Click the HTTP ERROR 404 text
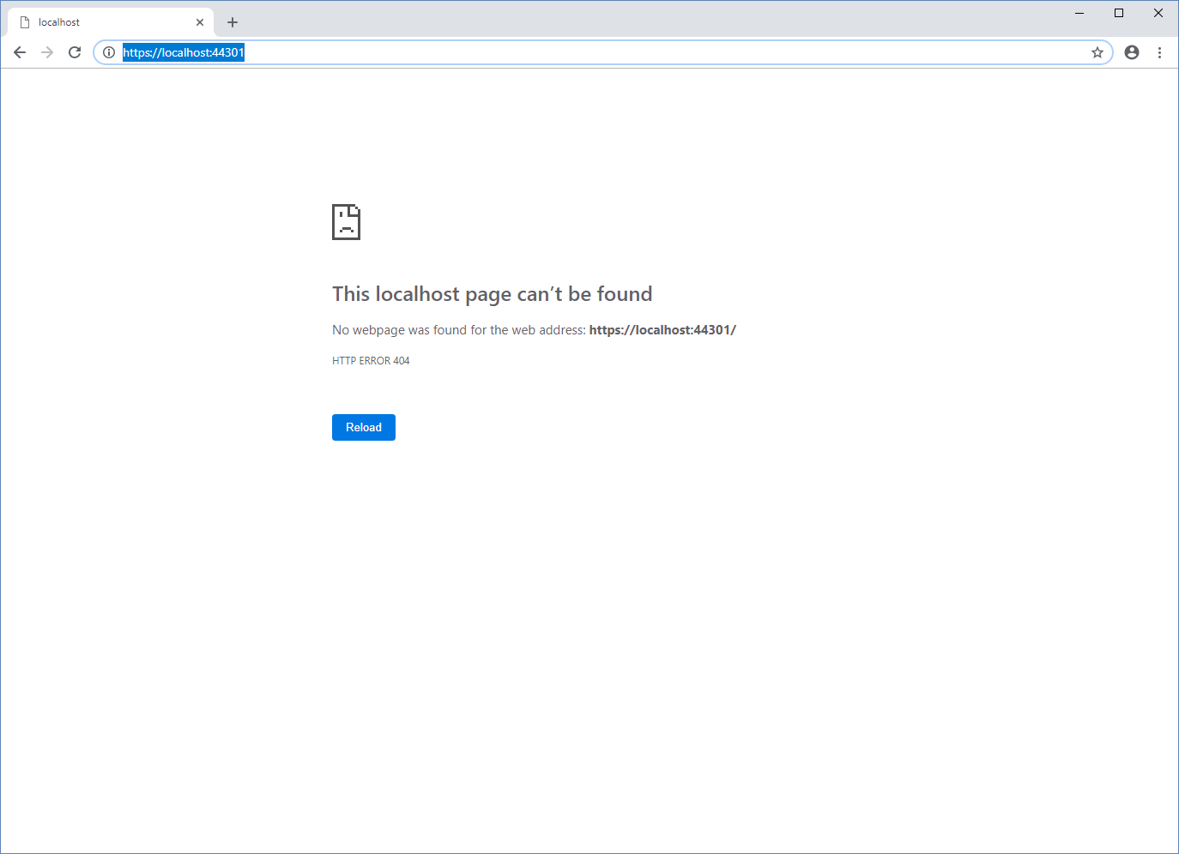1179x854 pixels. pos(371,360)
